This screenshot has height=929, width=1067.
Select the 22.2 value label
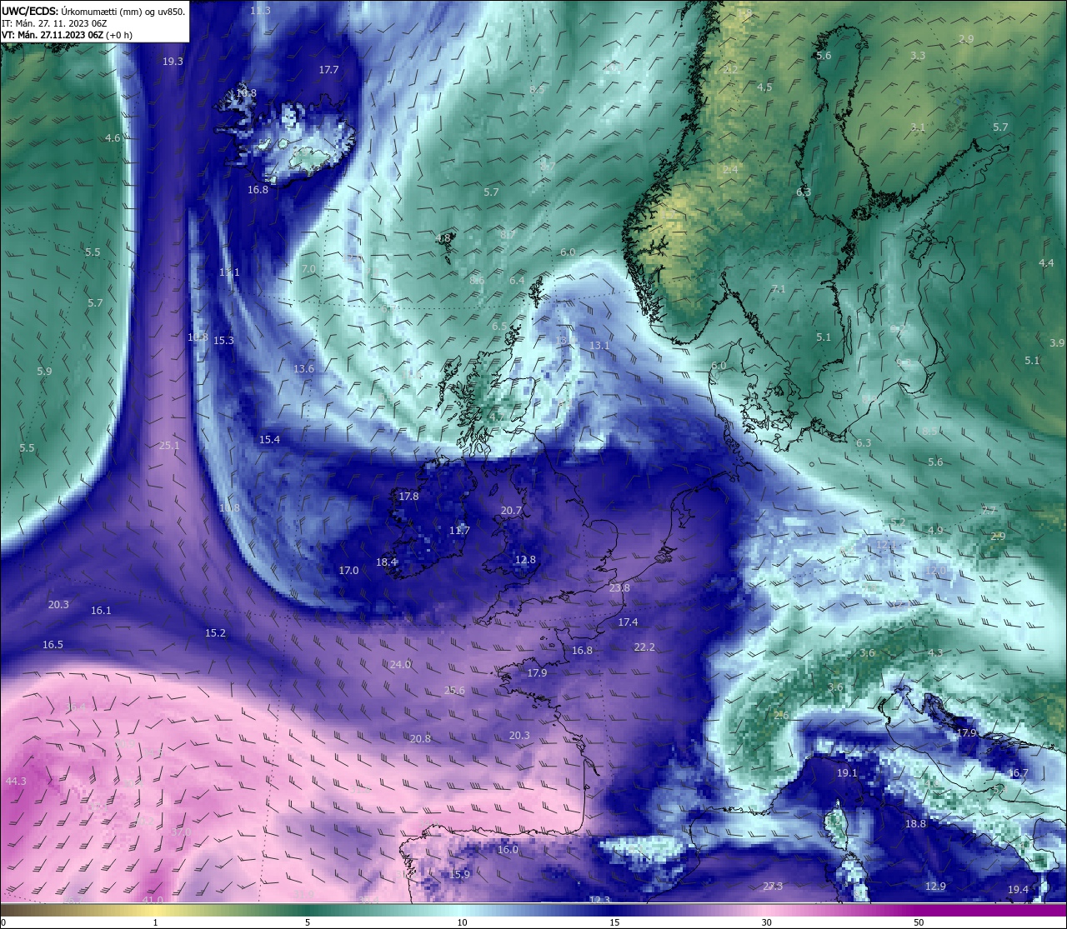[644, 647]
